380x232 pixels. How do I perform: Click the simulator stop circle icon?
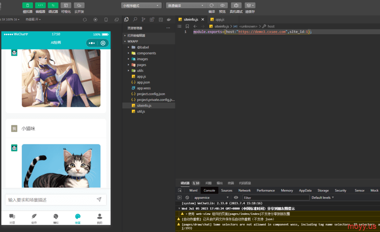coord(95,19)
